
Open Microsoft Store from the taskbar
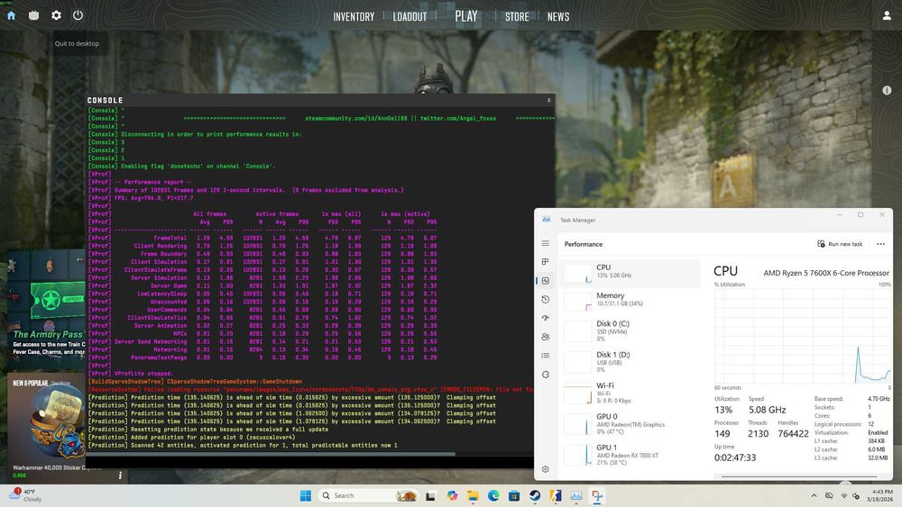pos(514,495)
